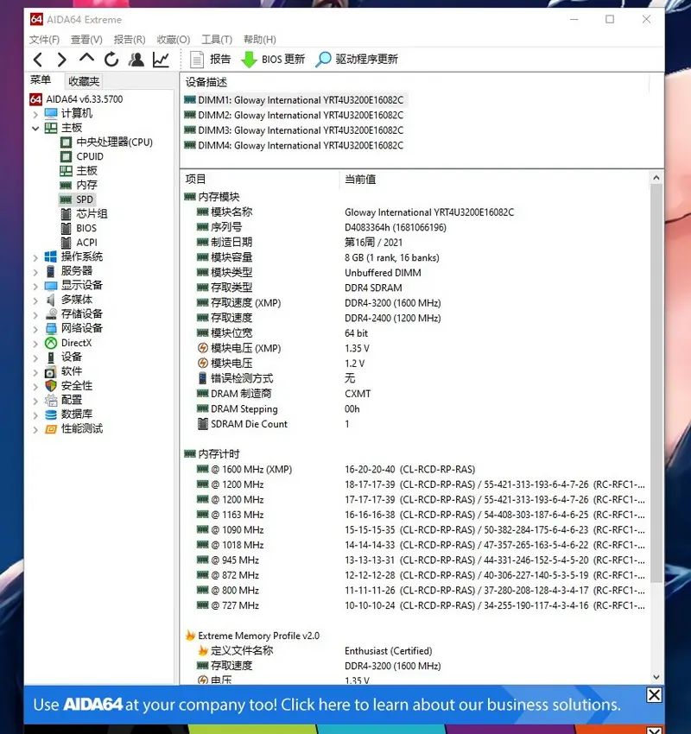Click the 多媒体 speaker icon
691x734 pixels.
51,300
